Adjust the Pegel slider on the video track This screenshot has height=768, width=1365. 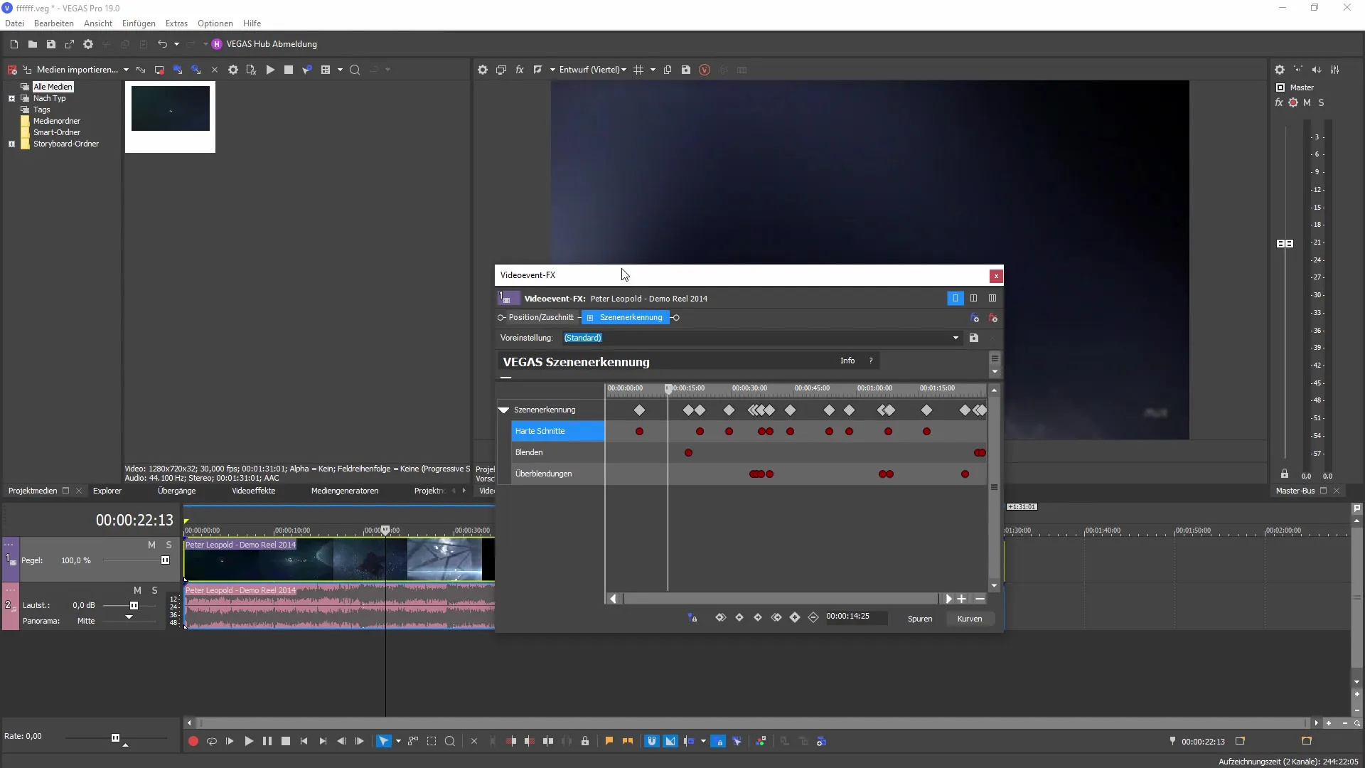165,560
